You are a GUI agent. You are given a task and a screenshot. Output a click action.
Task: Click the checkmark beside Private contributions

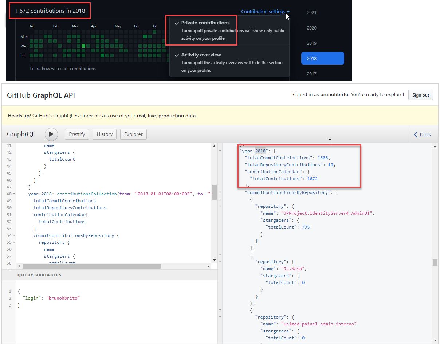(x=177, y=23)
